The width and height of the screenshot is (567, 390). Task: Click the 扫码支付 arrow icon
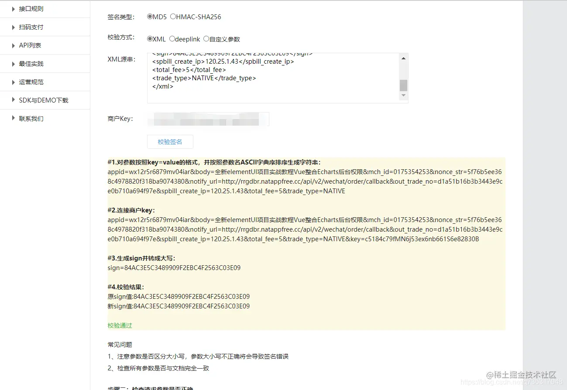click(13, 27)
